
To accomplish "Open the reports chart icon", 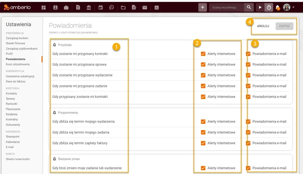I will coord(157,7).
